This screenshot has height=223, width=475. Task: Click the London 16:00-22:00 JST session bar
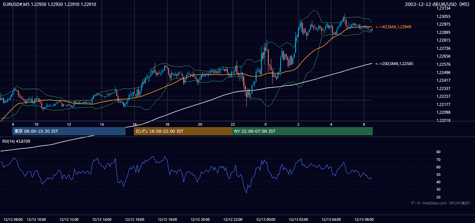[183, 131]
